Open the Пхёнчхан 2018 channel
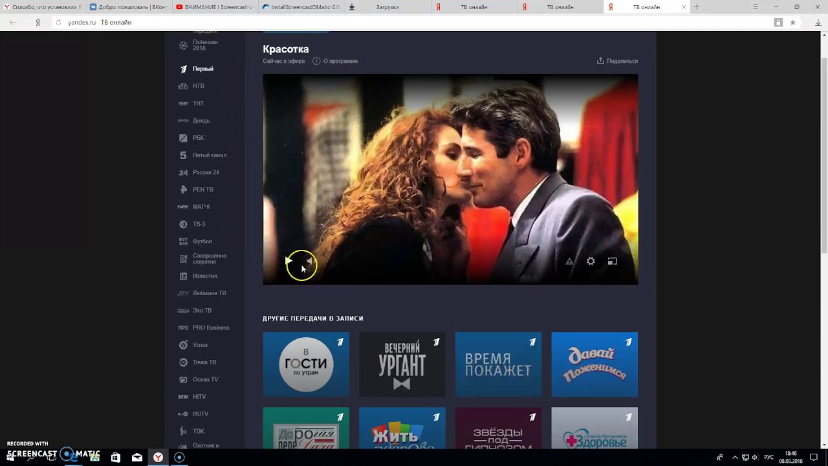The height and width of the screenshot is (466, 828). click(199, 45)
